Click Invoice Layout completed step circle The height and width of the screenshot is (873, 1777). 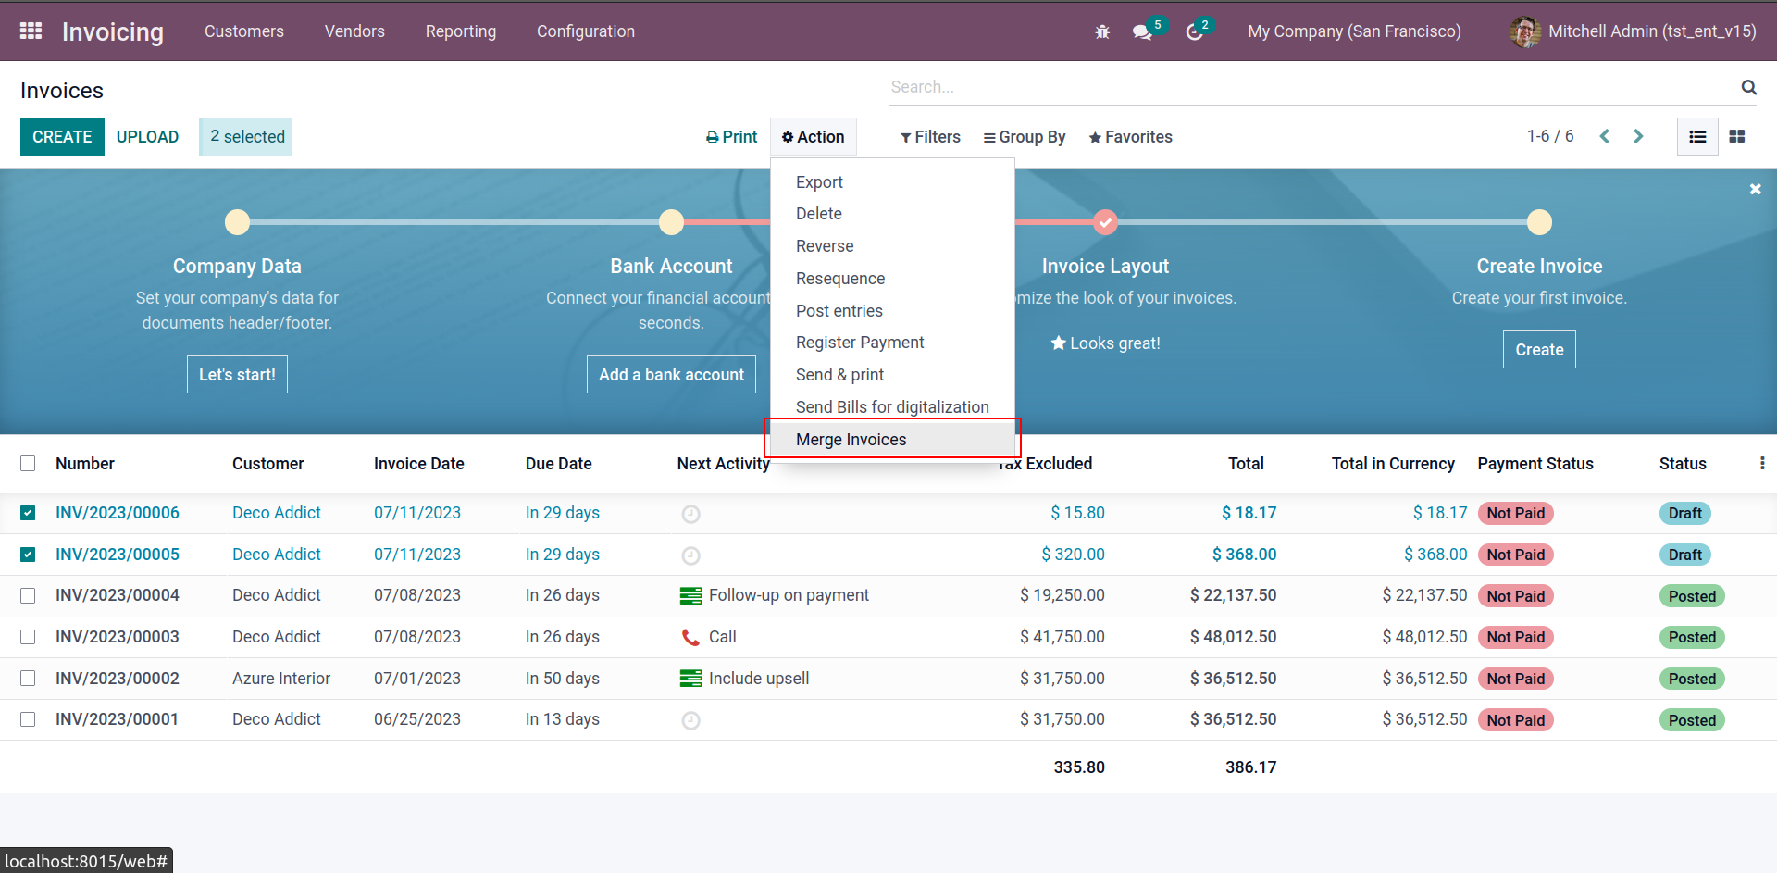click(1105, 222)
